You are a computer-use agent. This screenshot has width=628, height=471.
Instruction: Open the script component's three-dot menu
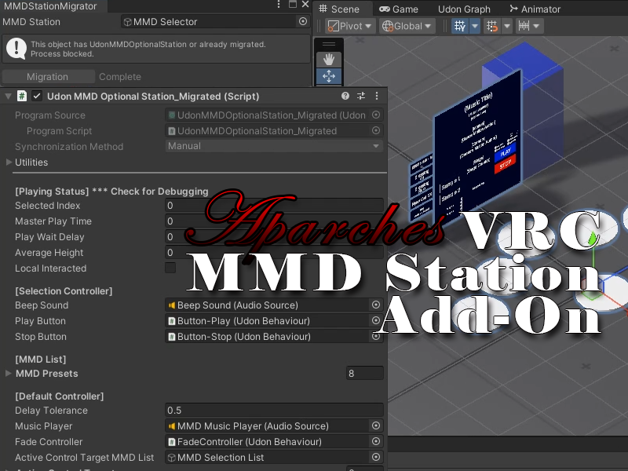(375, 96)
